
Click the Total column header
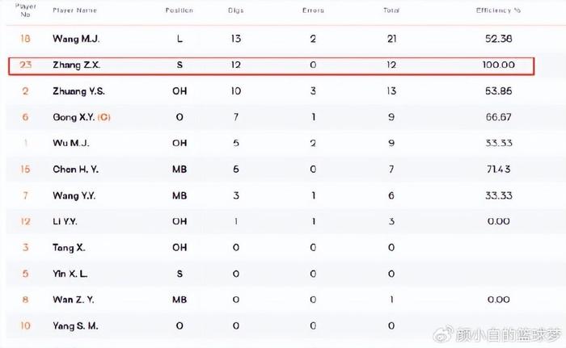pyautogui.click(x=391, y=10)
